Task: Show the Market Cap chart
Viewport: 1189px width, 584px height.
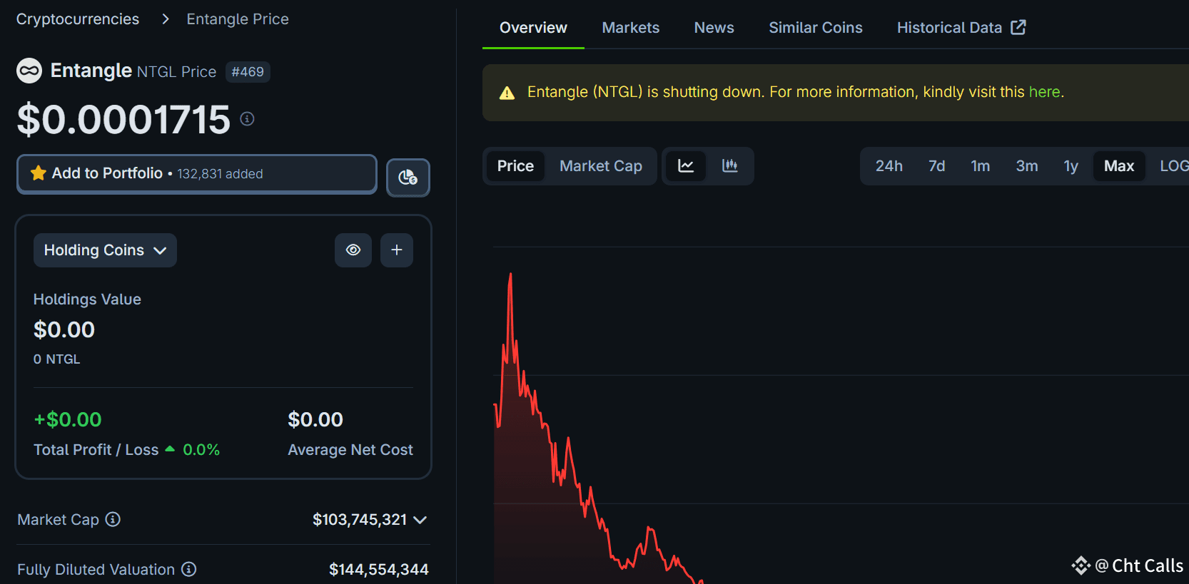Action: [x=601, y=166]
